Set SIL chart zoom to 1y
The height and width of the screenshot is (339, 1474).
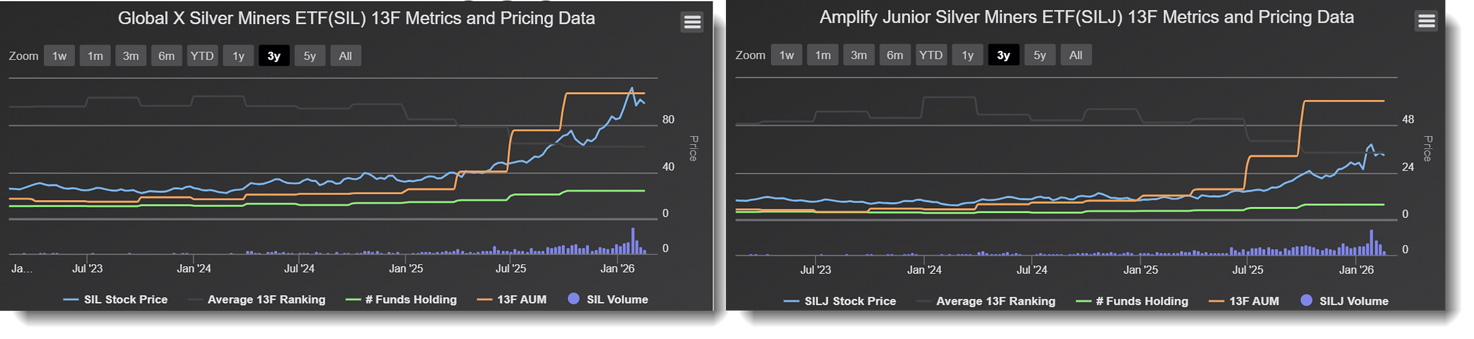coord(238,56)
